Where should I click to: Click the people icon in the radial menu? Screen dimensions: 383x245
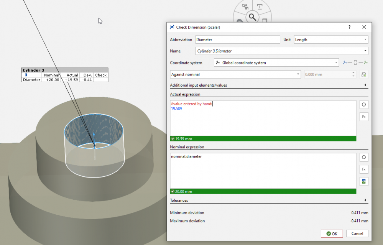coord(245,7)
